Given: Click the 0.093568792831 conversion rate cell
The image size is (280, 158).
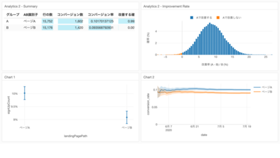Looking at the screenshot, I should pyautogui.click(x=101, y=28).
